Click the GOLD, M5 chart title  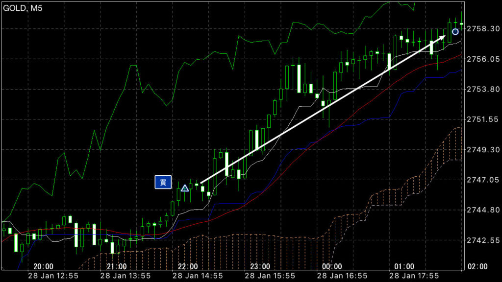pos(23,8)
